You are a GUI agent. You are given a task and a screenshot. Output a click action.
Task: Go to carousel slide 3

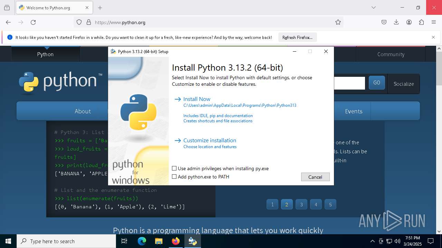(x=301, y=204)
